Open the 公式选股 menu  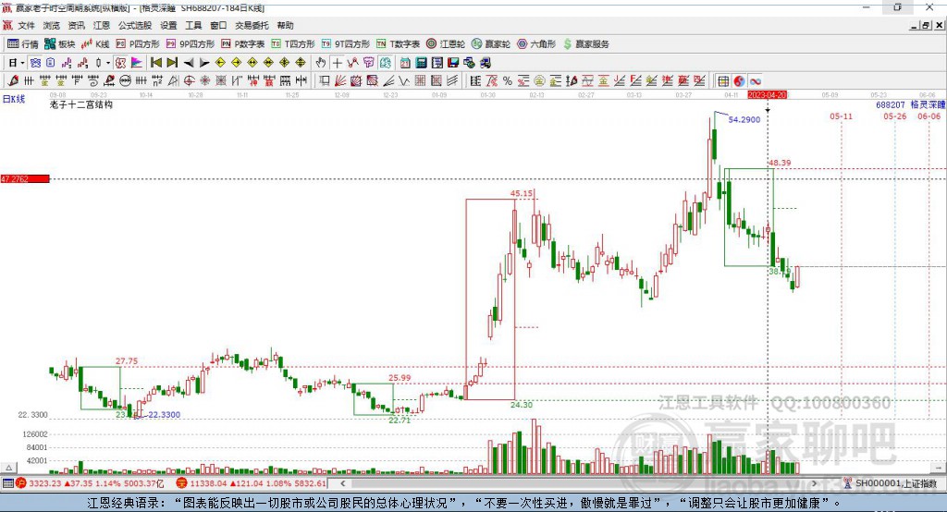click(135, 25)
